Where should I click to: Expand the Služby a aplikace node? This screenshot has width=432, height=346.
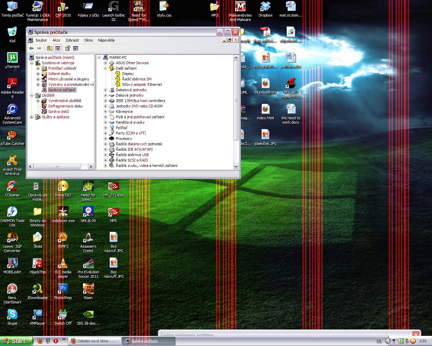click(x=31, y=117)
